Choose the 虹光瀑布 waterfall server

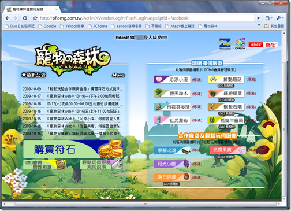coord(172,120)
